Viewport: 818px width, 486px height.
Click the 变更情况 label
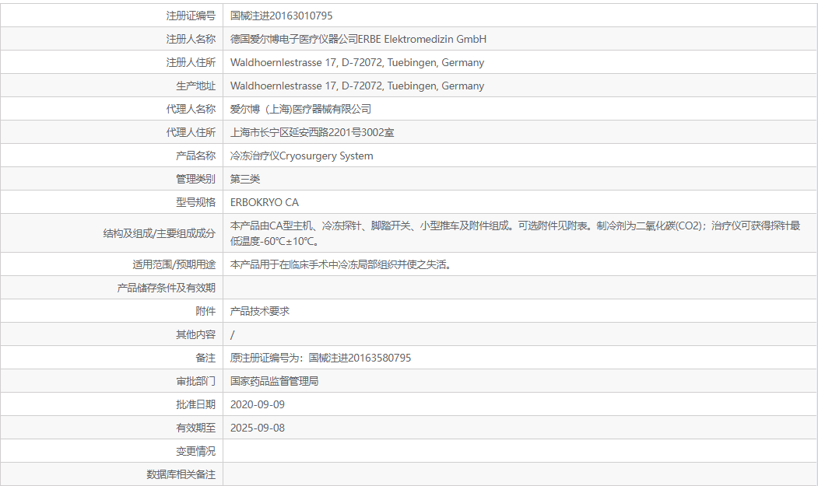(195, 451)
